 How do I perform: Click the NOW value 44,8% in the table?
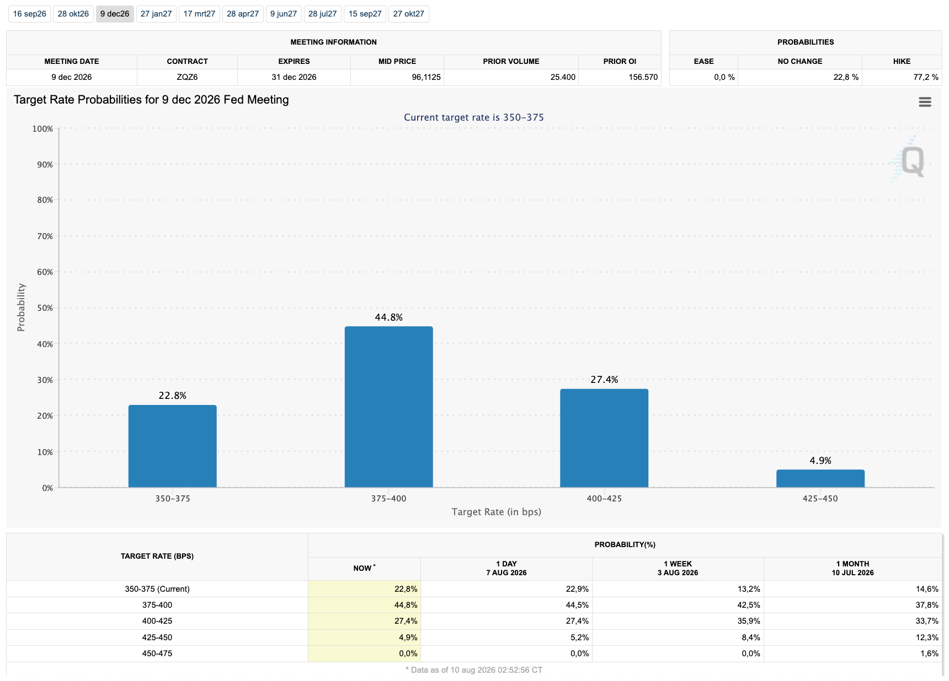point(406,605)
